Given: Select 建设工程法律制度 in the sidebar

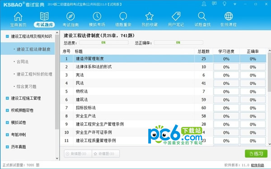Looking at the screenshot, I should tap(28, 49).
